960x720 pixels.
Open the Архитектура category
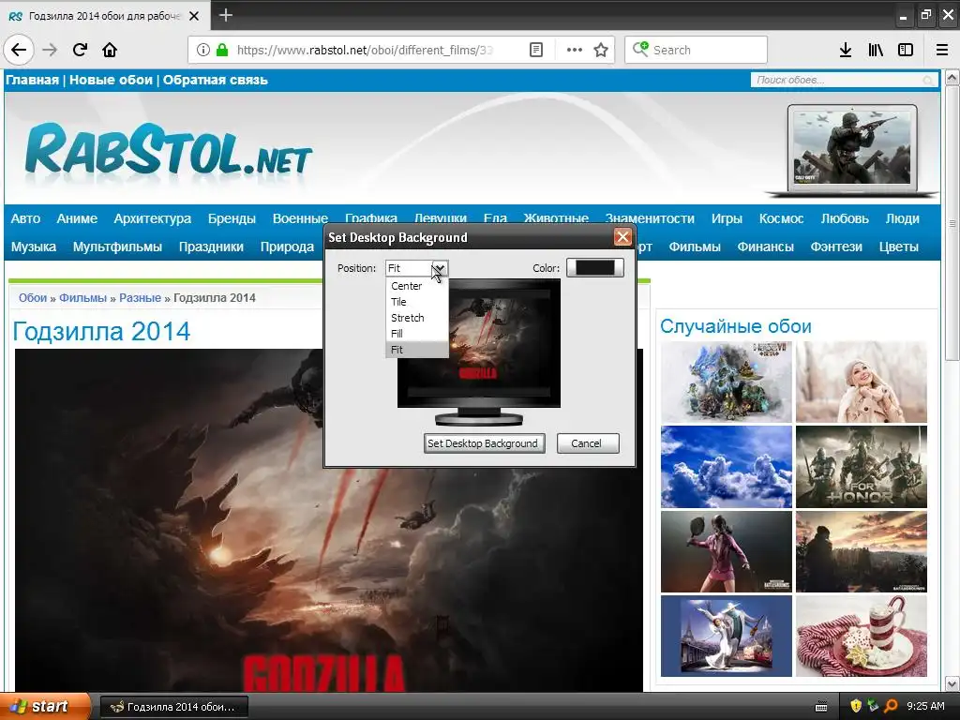click(x=153, y=218)
